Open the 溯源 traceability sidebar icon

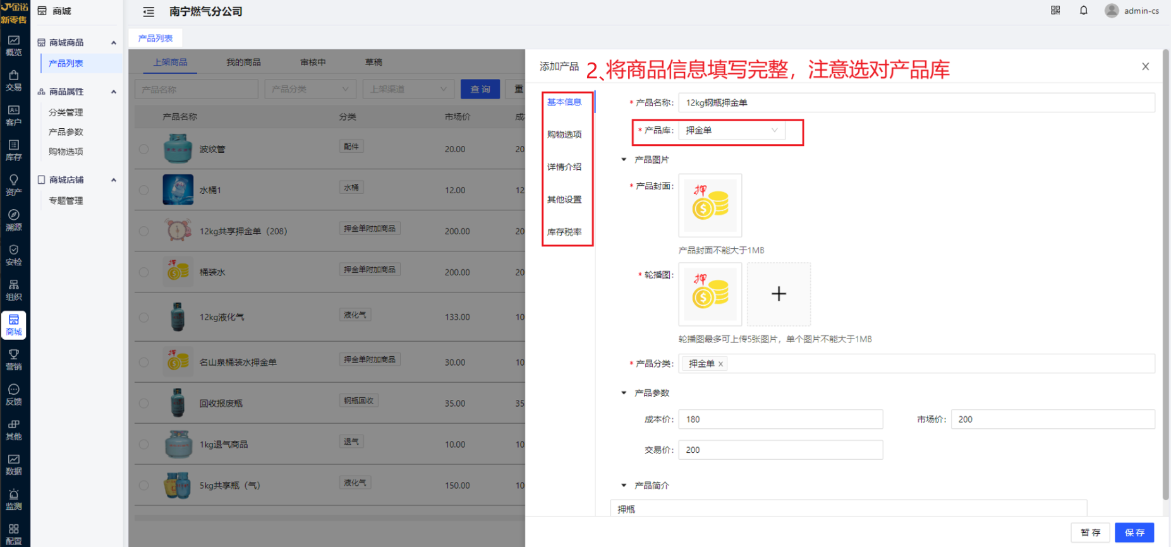click(14, 220)
